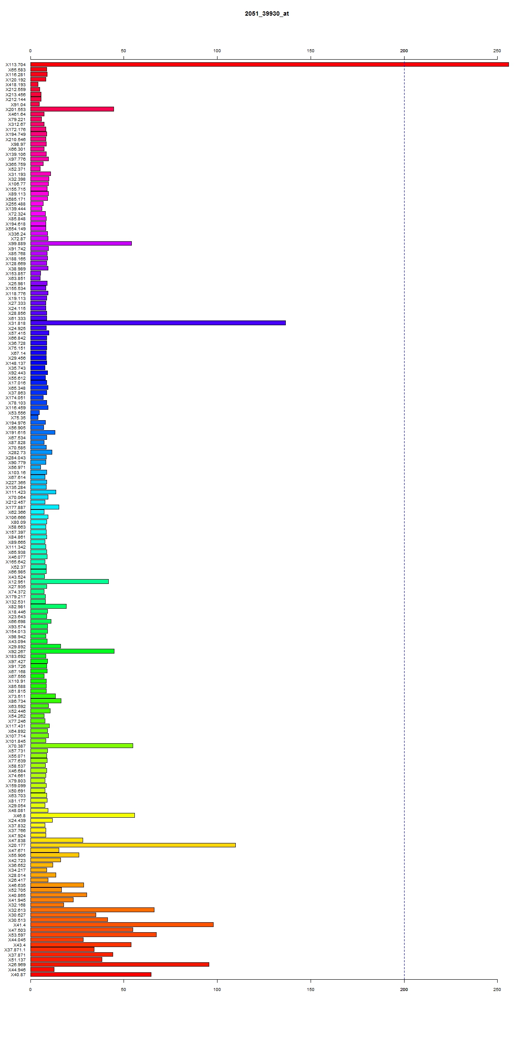Select the X47.503 label
522x1045 pixels.
17,930
